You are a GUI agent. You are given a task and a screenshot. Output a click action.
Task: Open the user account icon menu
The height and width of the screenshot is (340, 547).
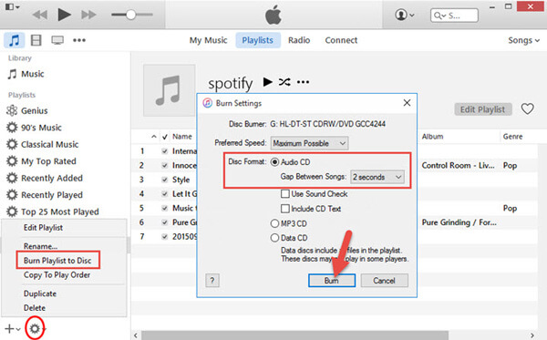[404, 15]
